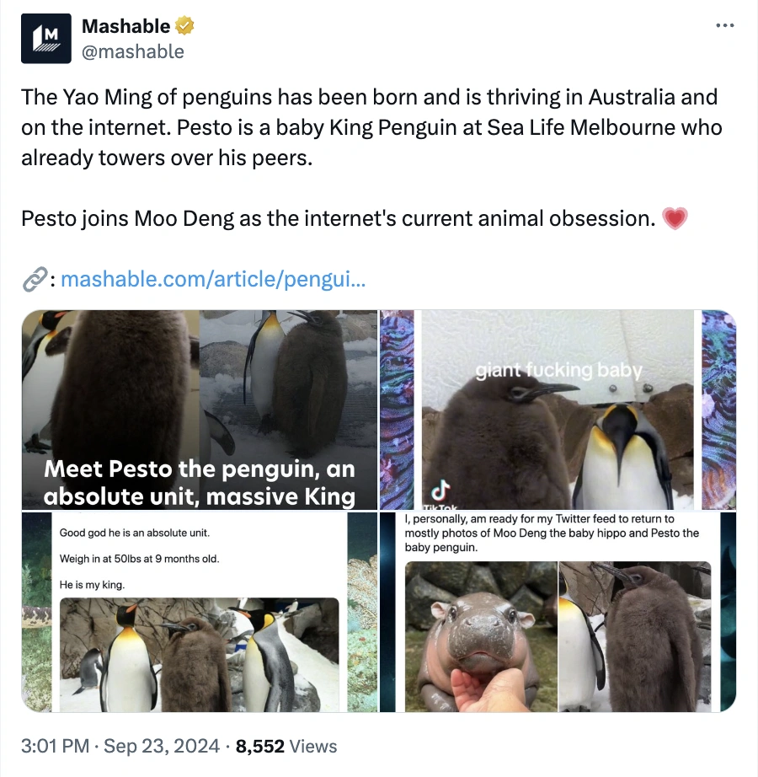Open the mashable.com/article/pengui... link
Screen dimensions: 758x777
tap(213, 279)
